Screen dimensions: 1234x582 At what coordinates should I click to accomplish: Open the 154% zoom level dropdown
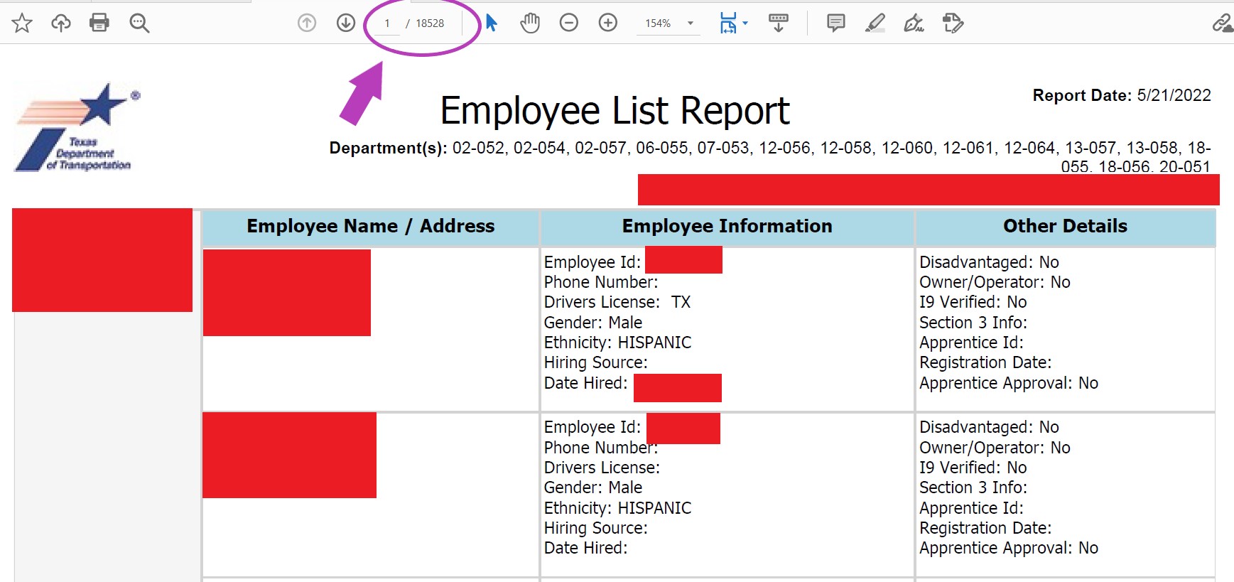690,23
